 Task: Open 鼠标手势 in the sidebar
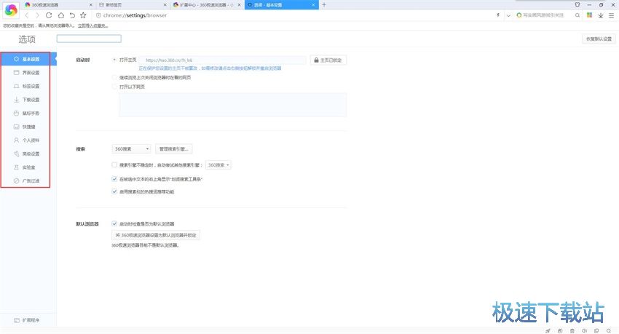pyautogui.click(x=28, y=114)
